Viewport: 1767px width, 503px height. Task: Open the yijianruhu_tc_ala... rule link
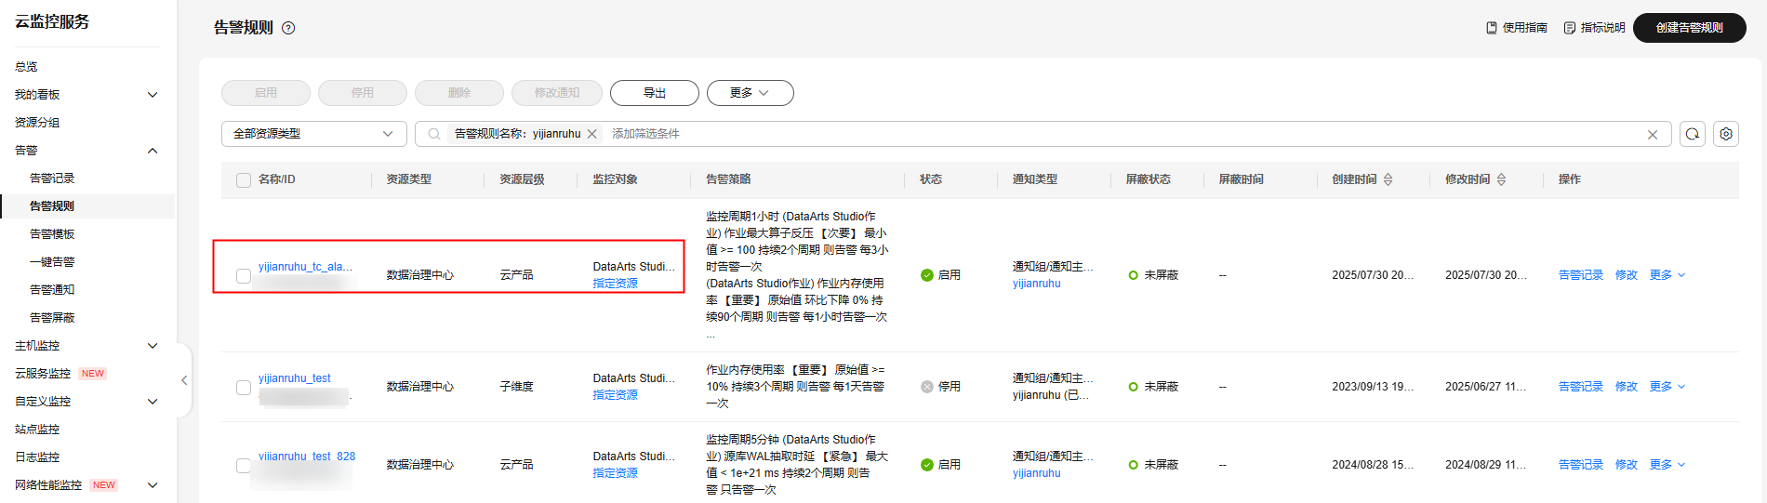coord(305,267)
